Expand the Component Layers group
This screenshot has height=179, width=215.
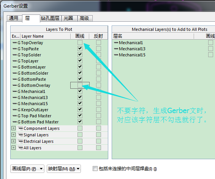[13, 128]
